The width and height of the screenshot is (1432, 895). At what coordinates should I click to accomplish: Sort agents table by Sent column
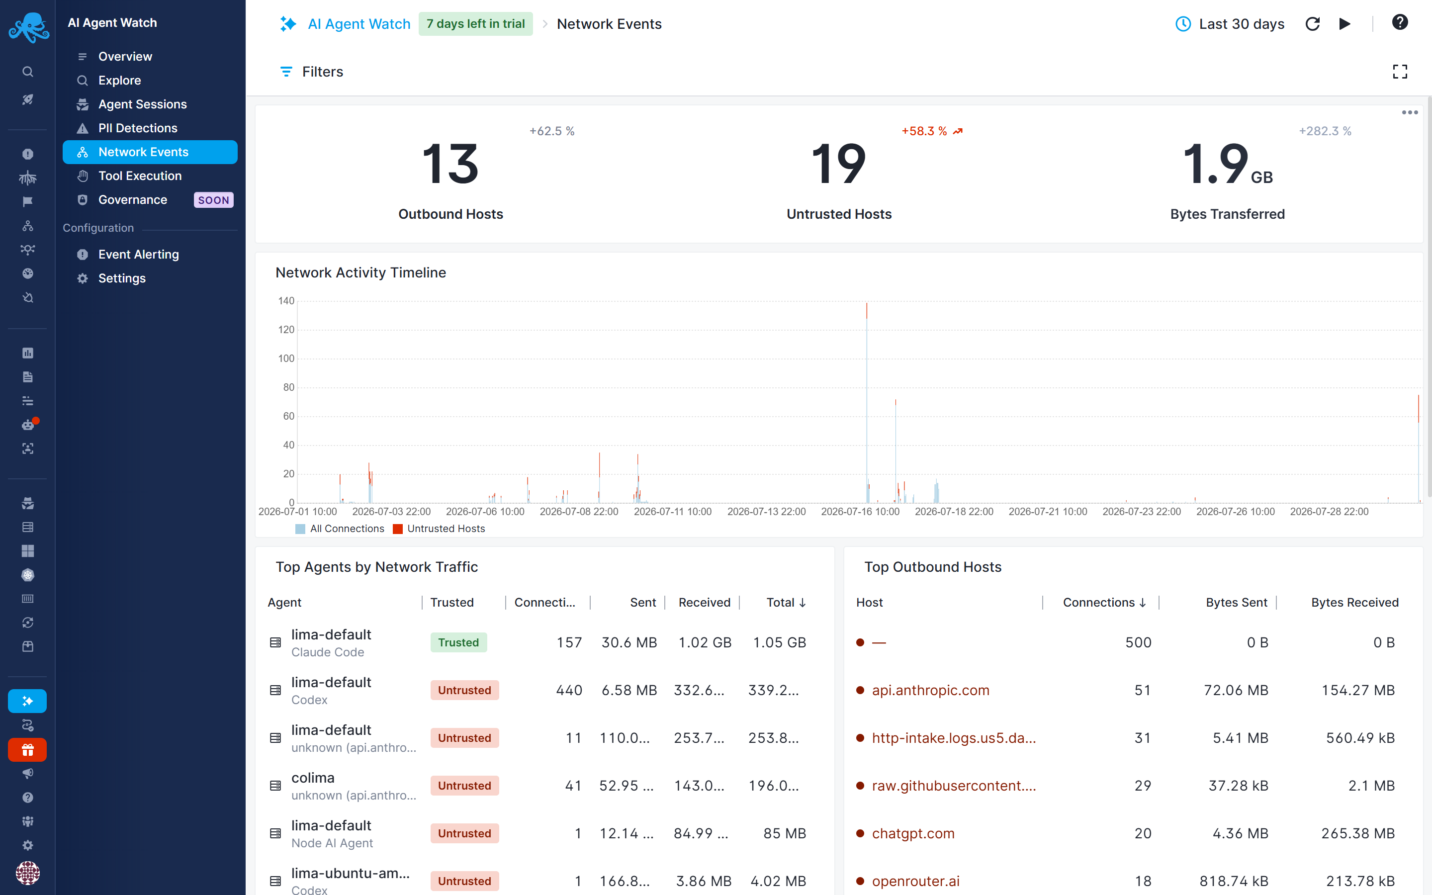642,602
